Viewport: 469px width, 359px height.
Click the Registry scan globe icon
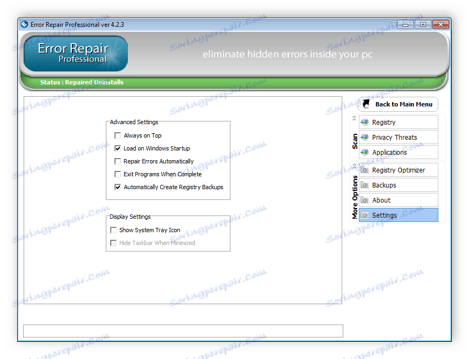365,122
